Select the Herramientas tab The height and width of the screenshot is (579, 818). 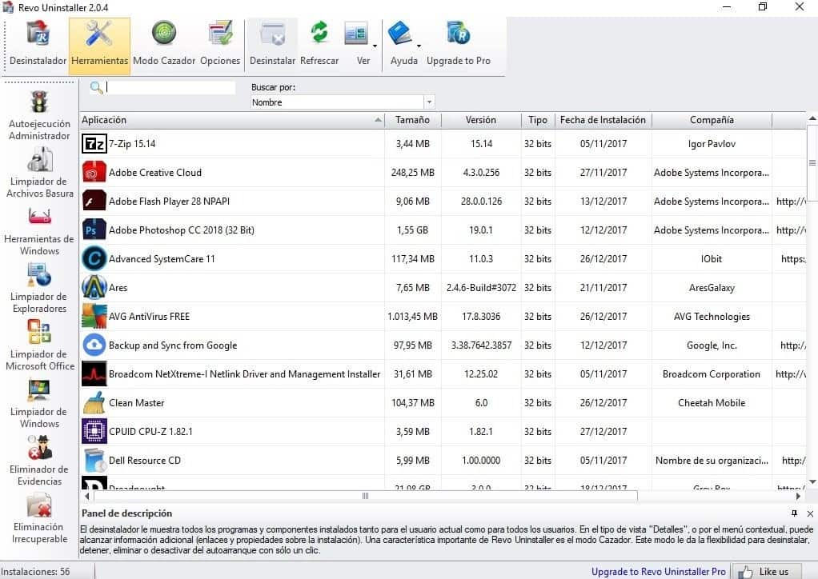pyautogui.click(x=99, y=45)
